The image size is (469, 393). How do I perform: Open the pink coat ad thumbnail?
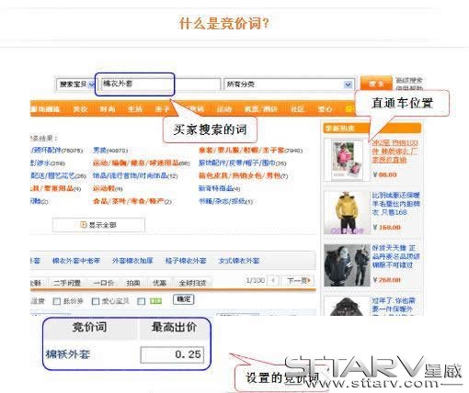(x=347, y=160)
